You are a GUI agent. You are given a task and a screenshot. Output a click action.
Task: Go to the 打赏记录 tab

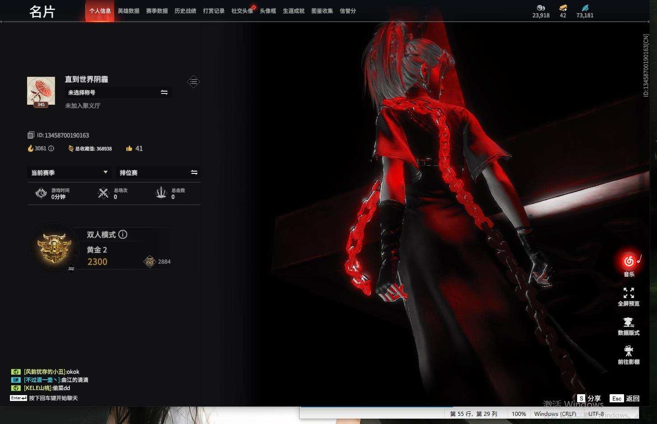pyautogui.click(x=214, y=11)
